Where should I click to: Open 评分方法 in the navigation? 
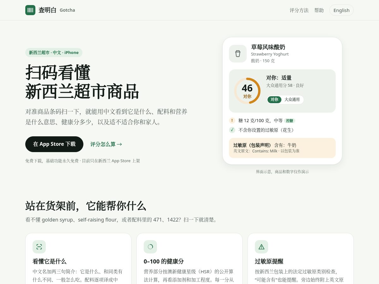pos(299,10)
